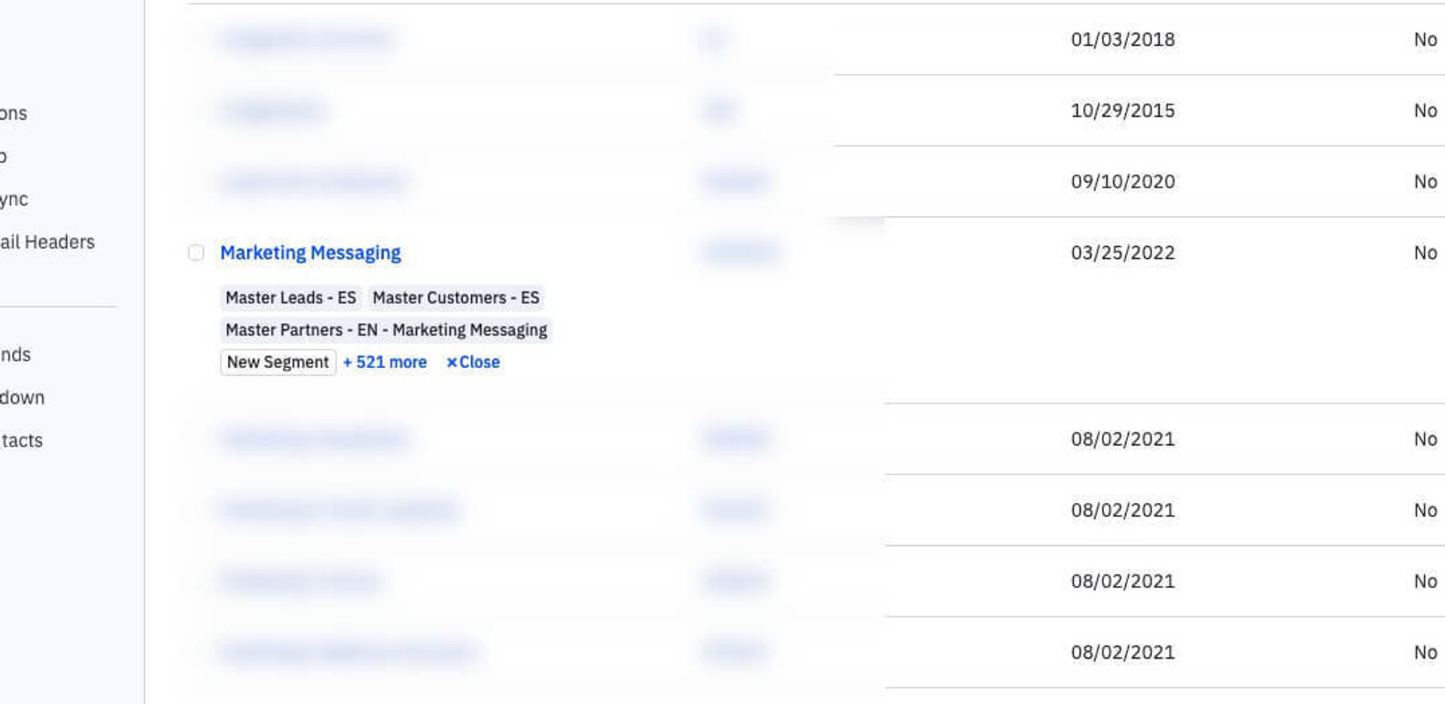Tick the Marketing Messaging row checkbox
The image size is (1445, 704).
click(x=196, y=253)
